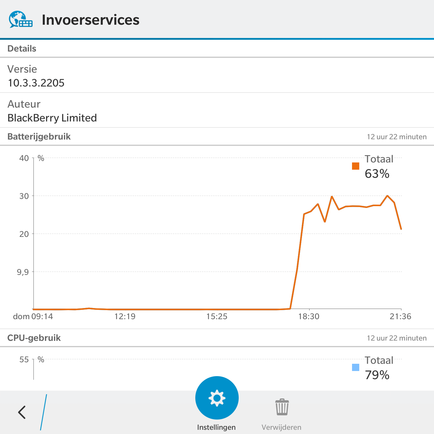Image resolution: width=434 pixels, height=434 pixels.
Task: Tap the CPU-gebruik section header
Action: 34,338
